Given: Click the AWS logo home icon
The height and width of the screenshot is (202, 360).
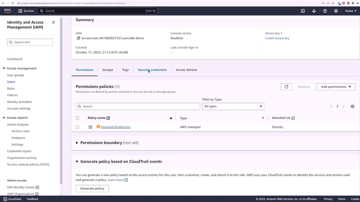Looking at the screenshot, I should point(7,11).
